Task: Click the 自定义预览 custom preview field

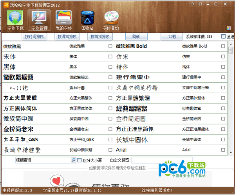Action: pos(162,160)
